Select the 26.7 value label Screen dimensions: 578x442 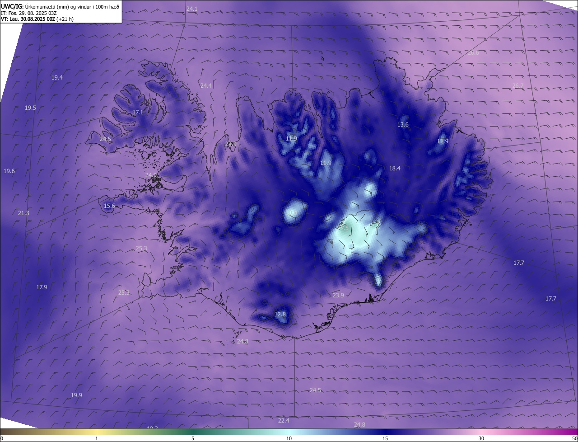point(518,86)
